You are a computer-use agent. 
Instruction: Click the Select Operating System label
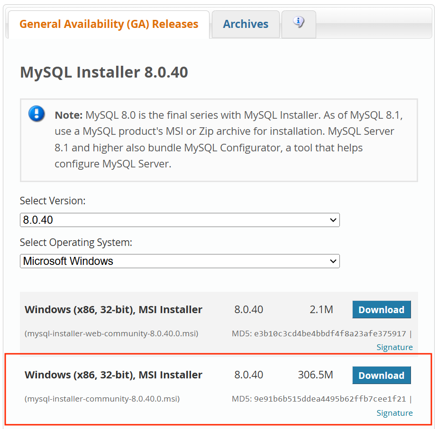click(x=76, y=242)
